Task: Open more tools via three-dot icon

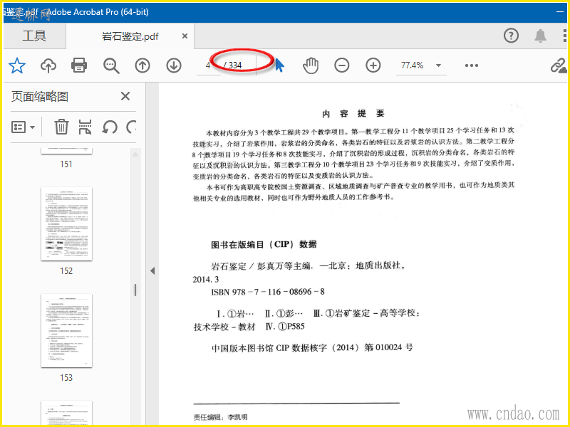Action: (472, 65)
